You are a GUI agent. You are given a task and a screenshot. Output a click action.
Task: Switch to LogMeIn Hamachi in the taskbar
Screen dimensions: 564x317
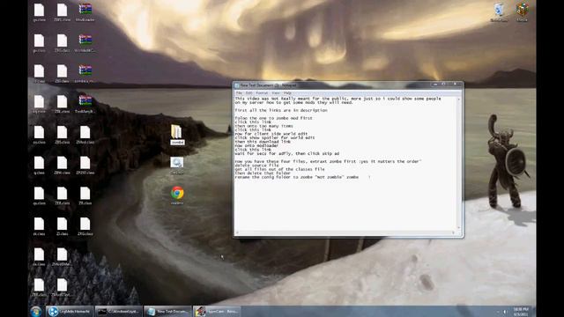[x=70, y=311]
